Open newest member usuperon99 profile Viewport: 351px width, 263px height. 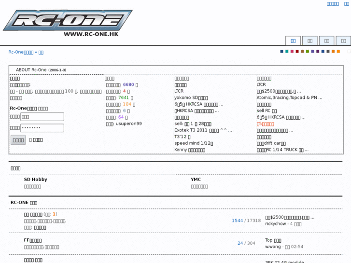pyautogui.click(x=129, y=124)
